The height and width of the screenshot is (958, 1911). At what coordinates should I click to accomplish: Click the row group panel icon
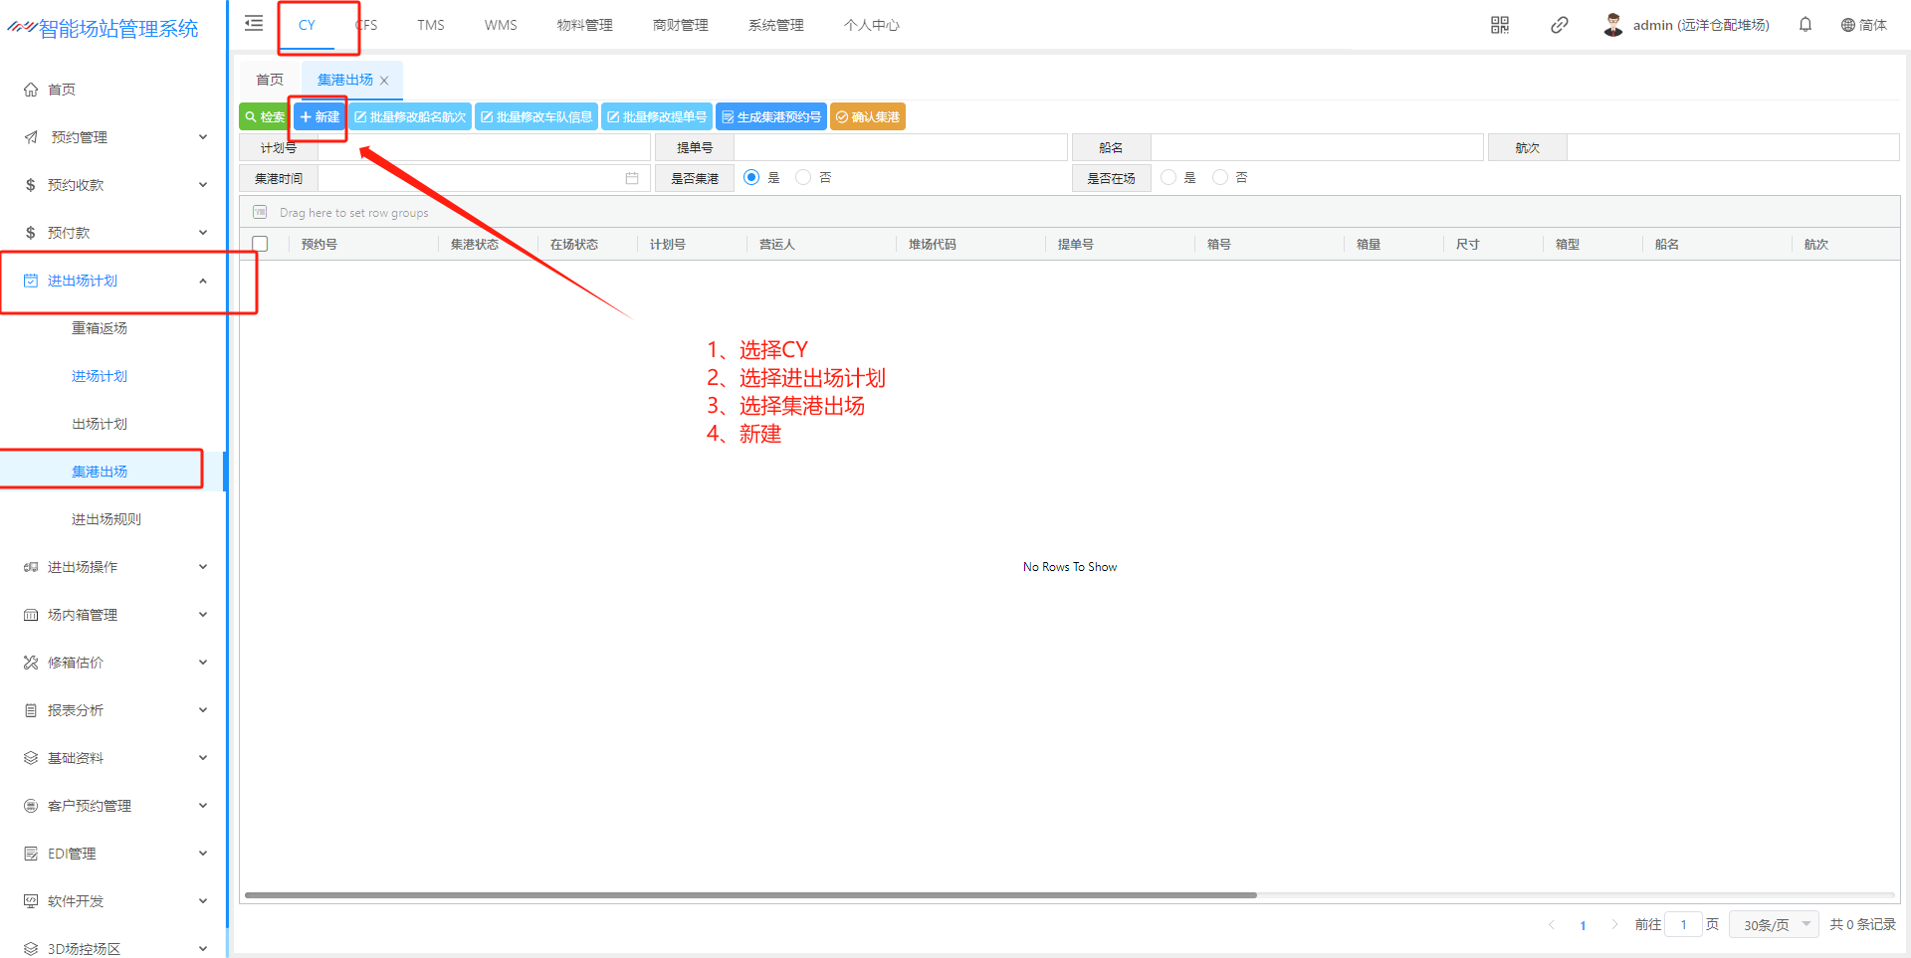point(260,212)
